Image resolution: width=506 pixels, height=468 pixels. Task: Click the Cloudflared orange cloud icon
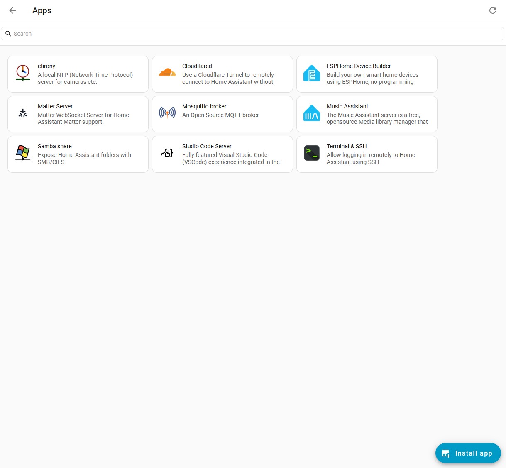(x=167, y=72)
